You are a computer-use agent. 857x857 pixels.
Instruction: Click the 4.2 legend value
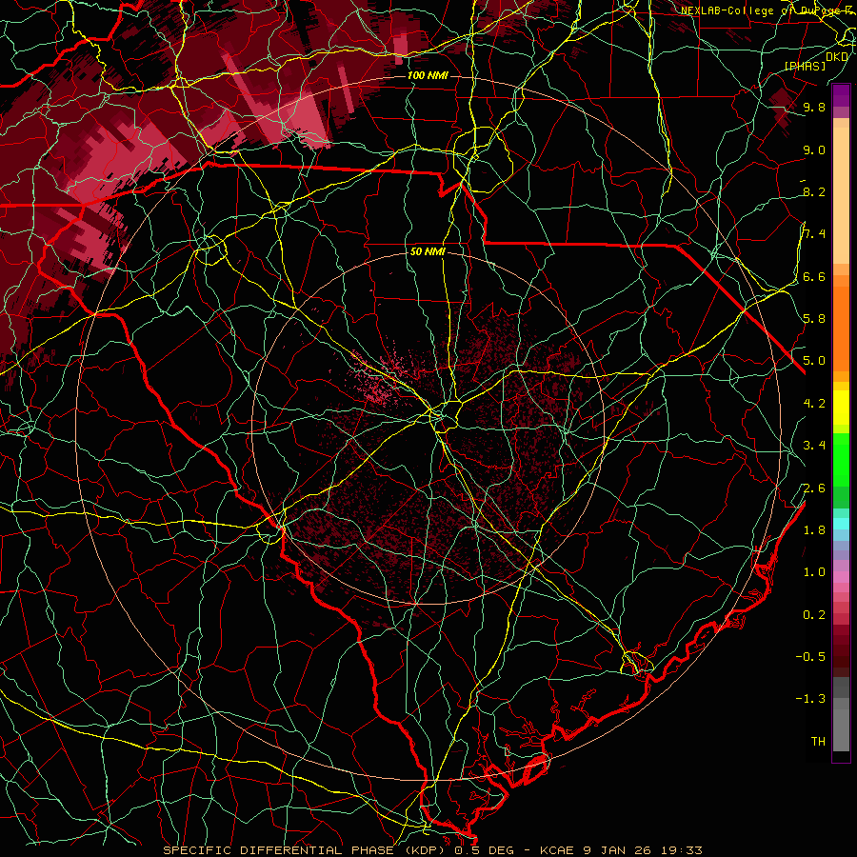[814, 403]
